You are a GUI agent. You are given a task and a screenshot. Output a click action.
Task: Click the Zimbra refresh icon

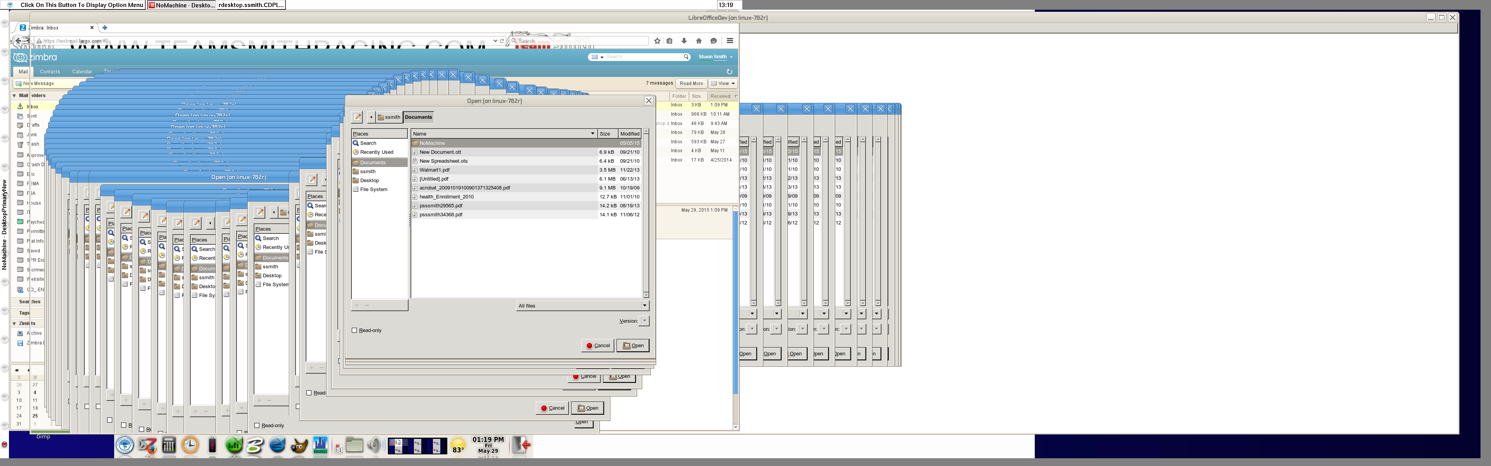pyautogui.click(x=729, y=72)
